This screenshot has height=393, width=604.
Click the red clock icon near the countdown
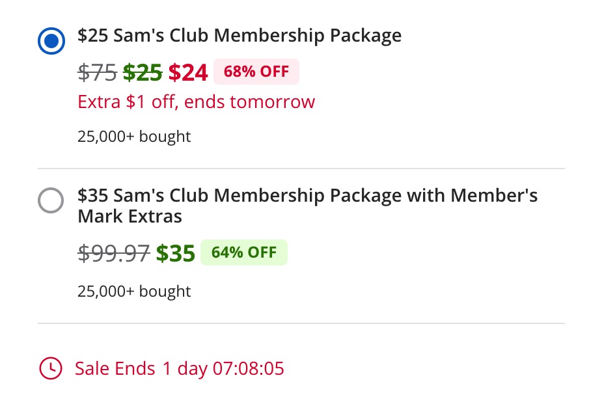click(51, 368)
